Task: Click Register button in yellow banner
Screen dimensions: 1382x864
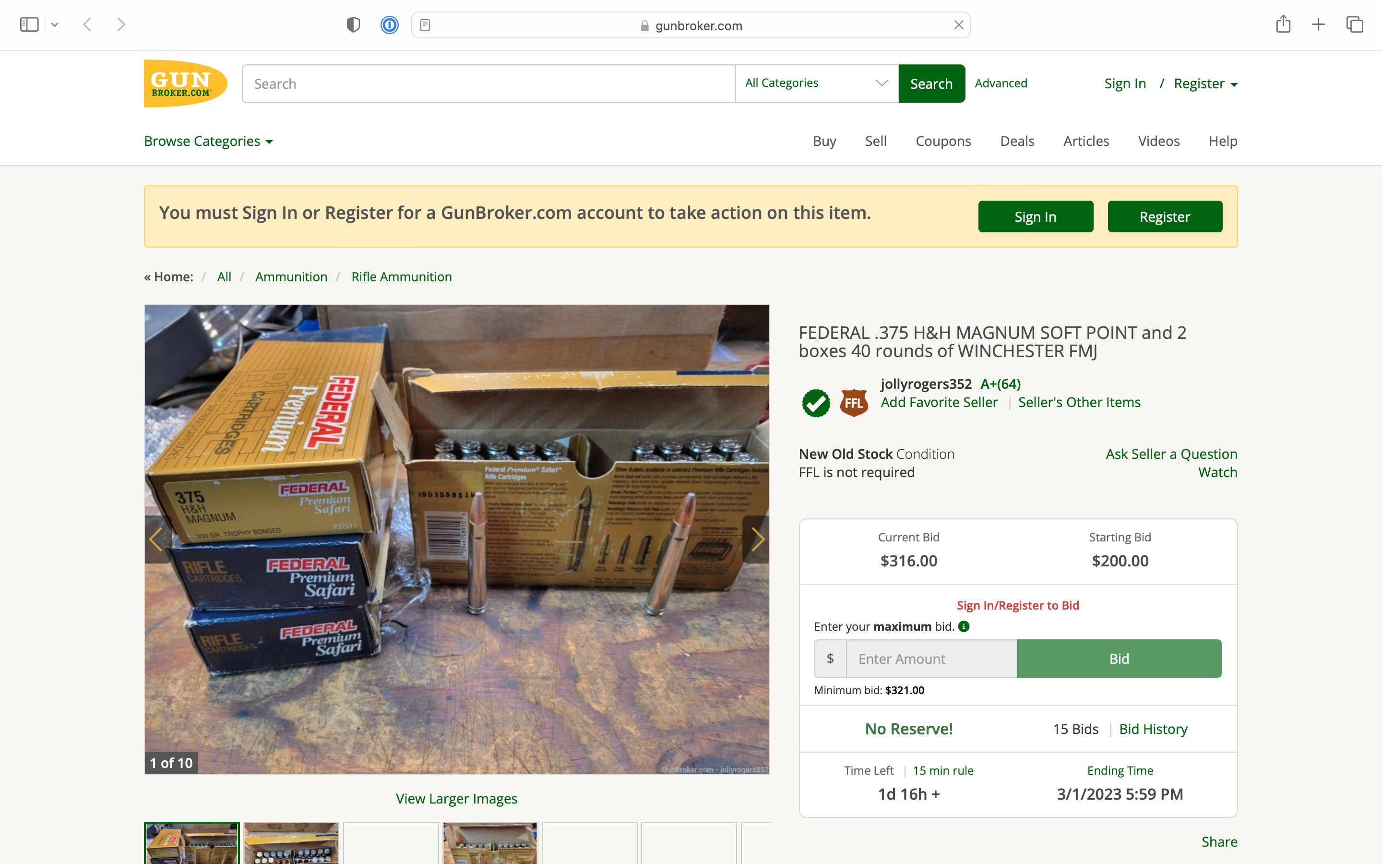Action: 1165,216
